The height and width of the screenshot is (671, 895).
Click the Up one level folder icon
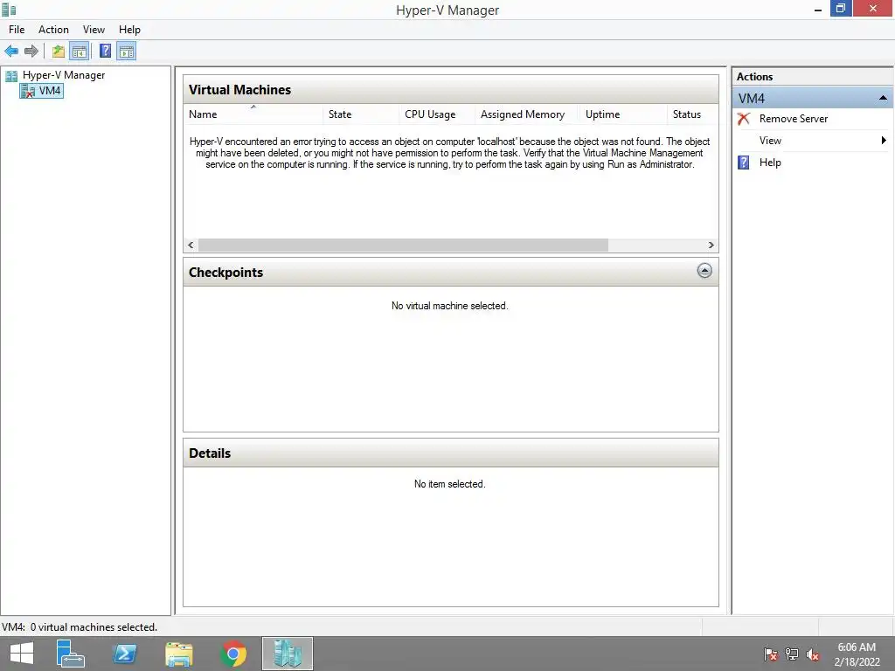59,52
